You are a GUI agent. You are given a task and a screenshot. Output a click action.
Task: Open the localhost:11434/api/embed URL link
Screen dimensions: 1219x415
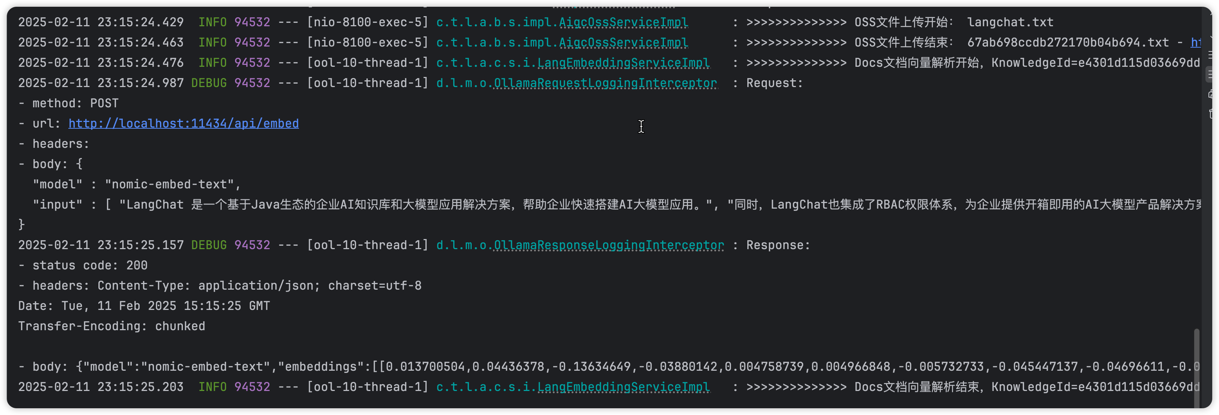(184, 123)
